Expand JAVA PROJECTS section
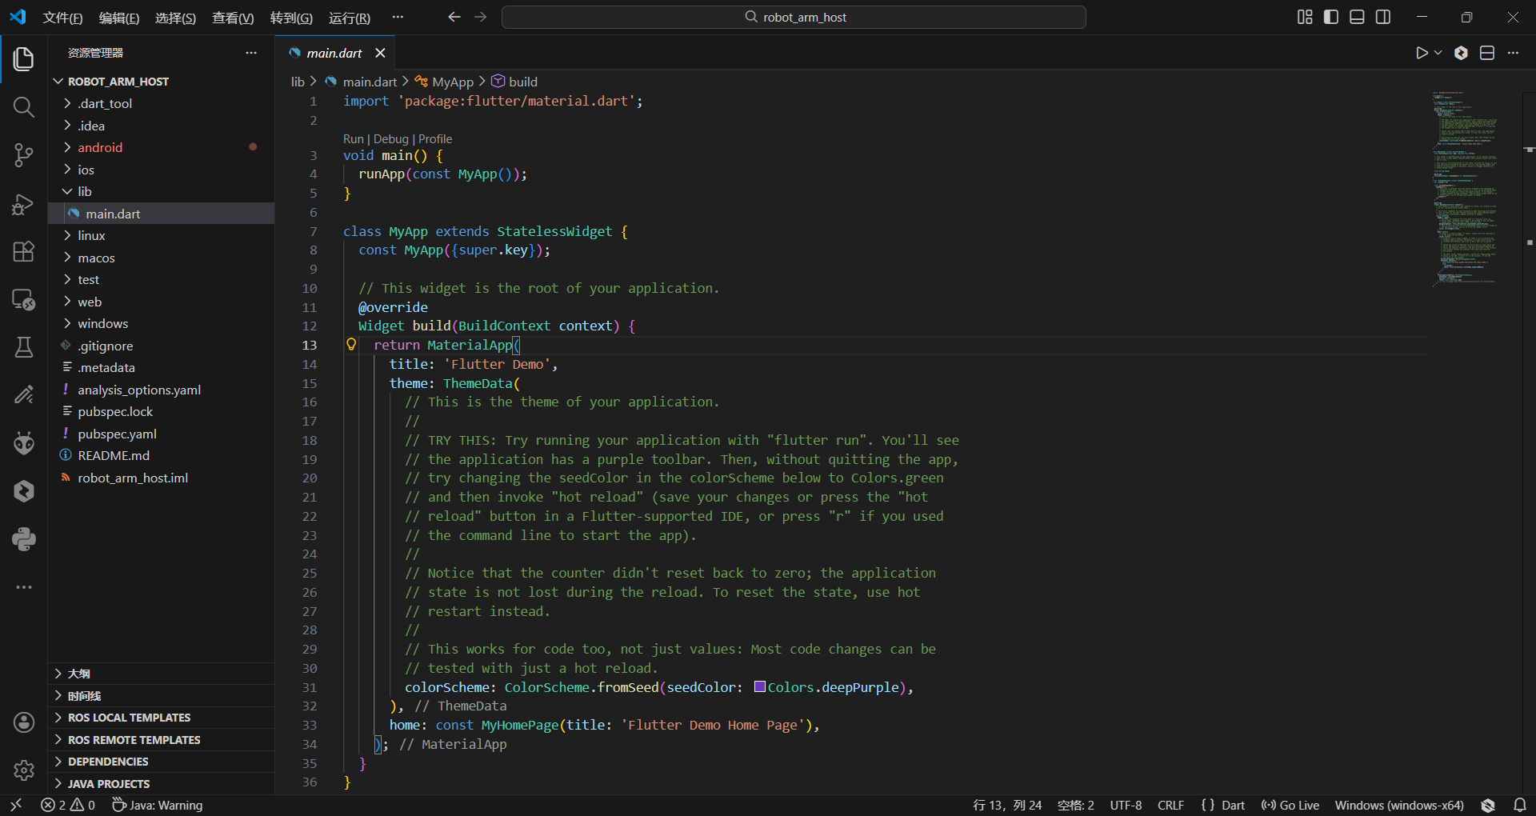 coord(161,784)
